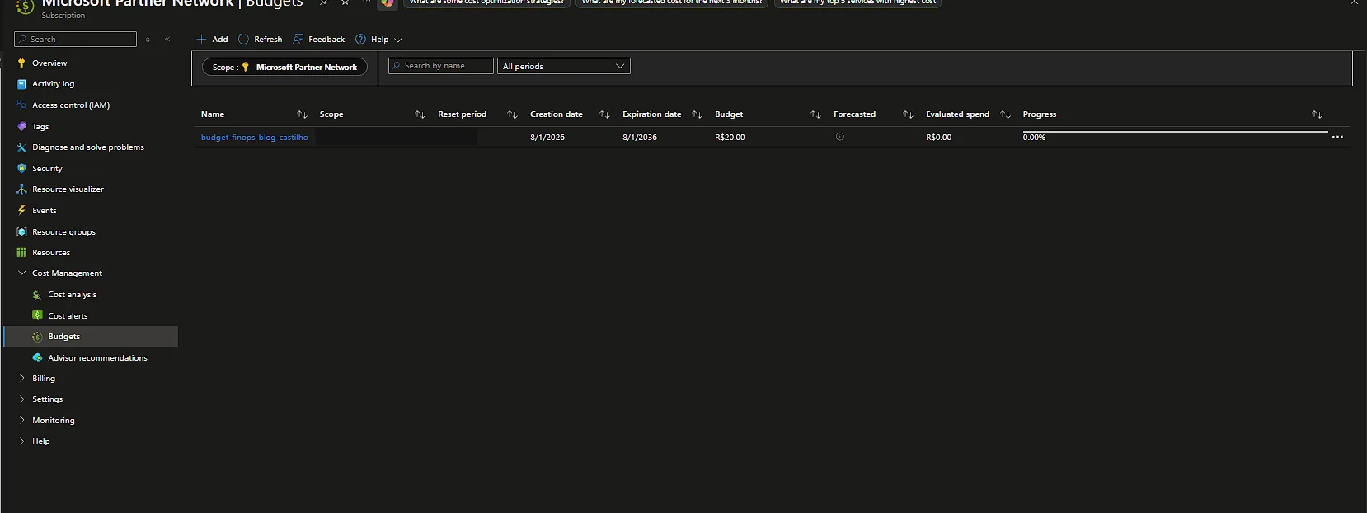Open the row's more options ellipsis
Viewport: 1367px width, 513px height.
coord(1337,137)
